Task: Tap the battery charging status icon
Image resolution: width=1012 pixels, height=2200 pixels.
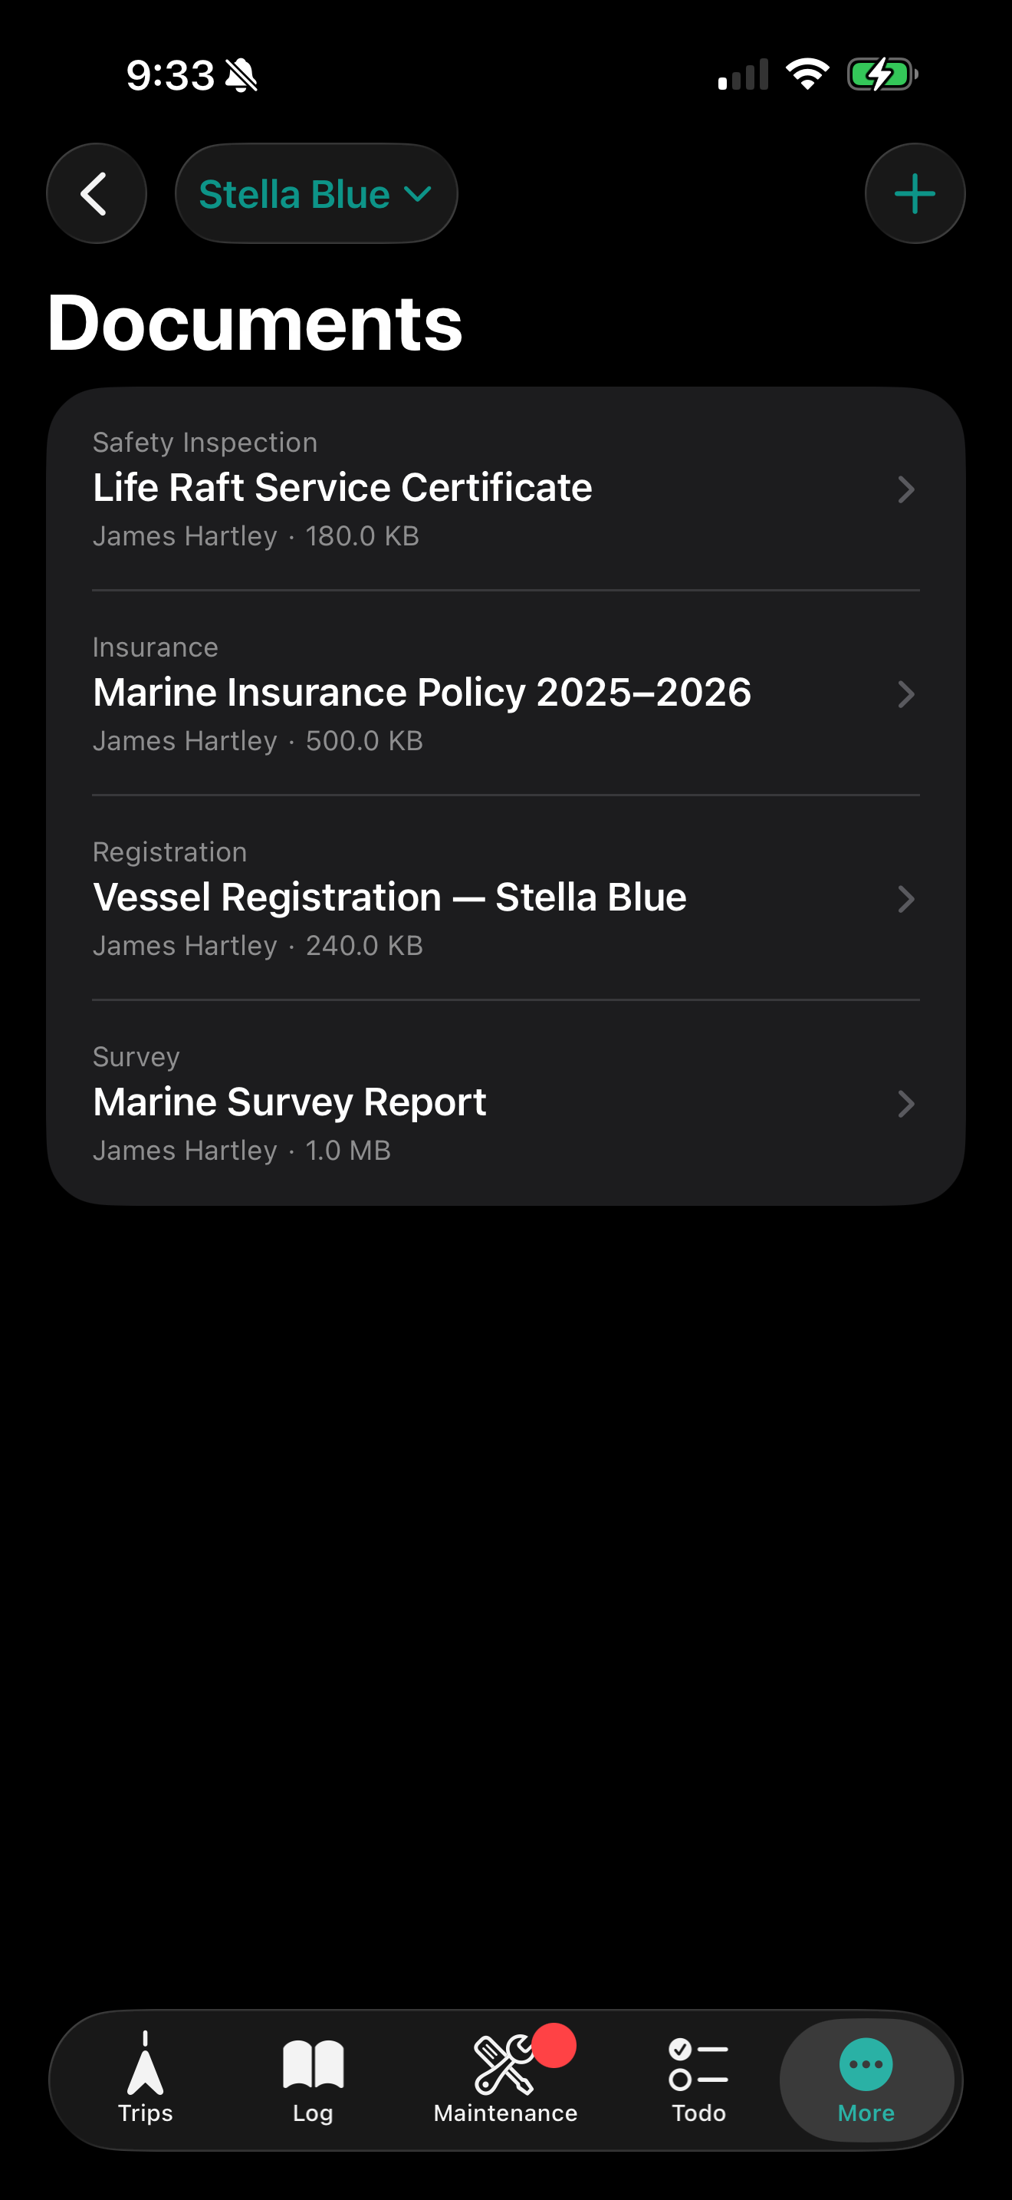Action: pyautogui.click(x=882, y=74)
